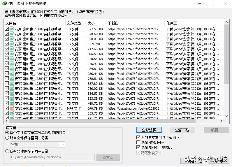232x167 pixels.
Task: Sort by 大小 column header
Action: pos(96,23)
